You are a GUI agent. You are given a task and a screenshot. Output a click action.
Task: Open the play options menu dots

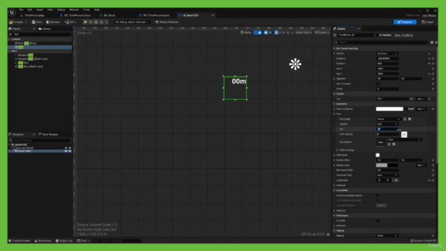click(x=107, y=22)
